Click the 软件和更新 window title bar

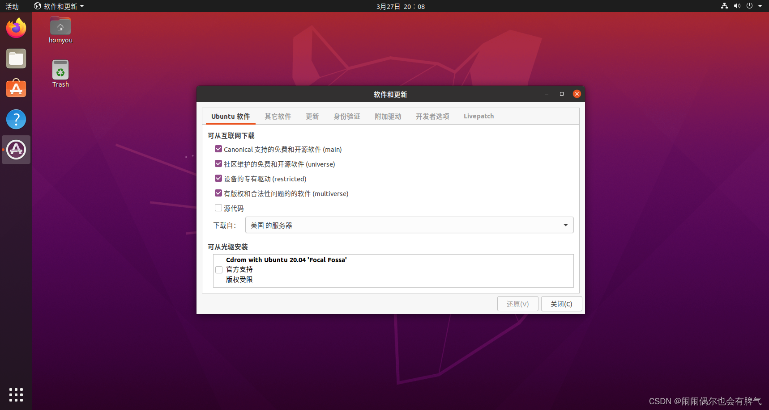391,94
